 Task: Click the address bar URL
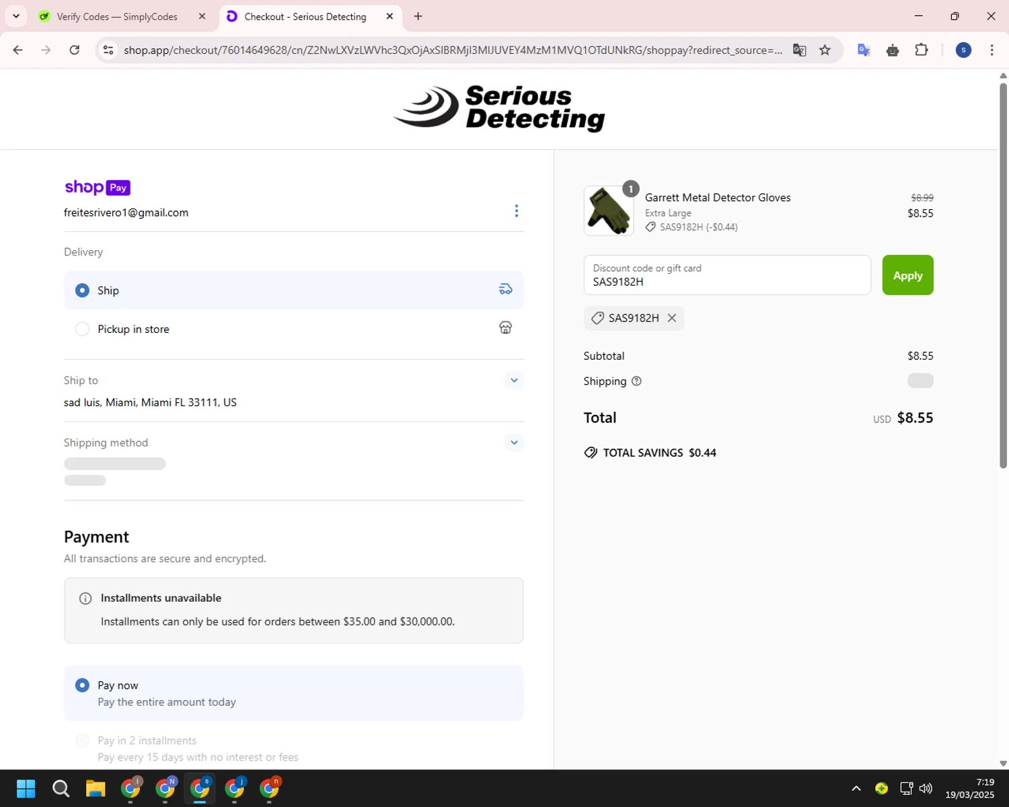click(x=453, y=50)
